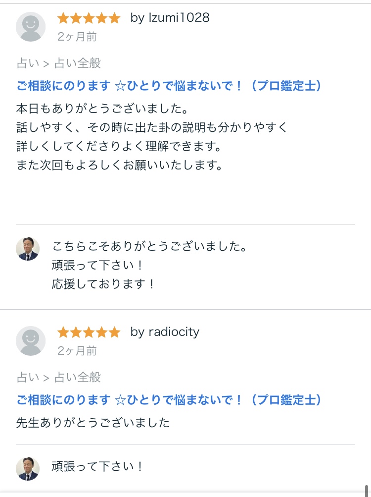Open 占い全般 subcategory in Izumi1028's review
The image size is (371, 497).
point(77,63)
